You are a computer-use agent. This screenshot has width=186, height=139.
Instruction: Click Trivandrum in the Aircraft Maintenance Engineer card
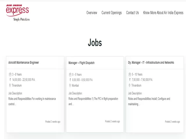[x=17, y=85]
